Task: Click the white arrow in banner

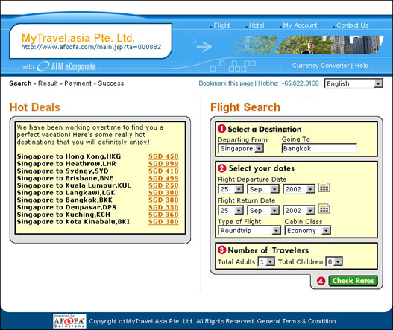Action: 204,46
